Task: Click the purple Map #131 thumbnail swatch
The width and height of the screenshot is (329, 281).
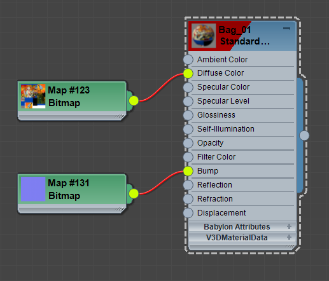Action: [33, 189]
